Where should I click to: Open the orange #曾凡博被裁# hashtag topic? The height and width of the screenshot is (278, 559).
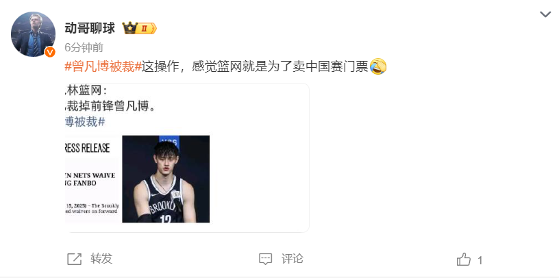(x=103, y=66)
